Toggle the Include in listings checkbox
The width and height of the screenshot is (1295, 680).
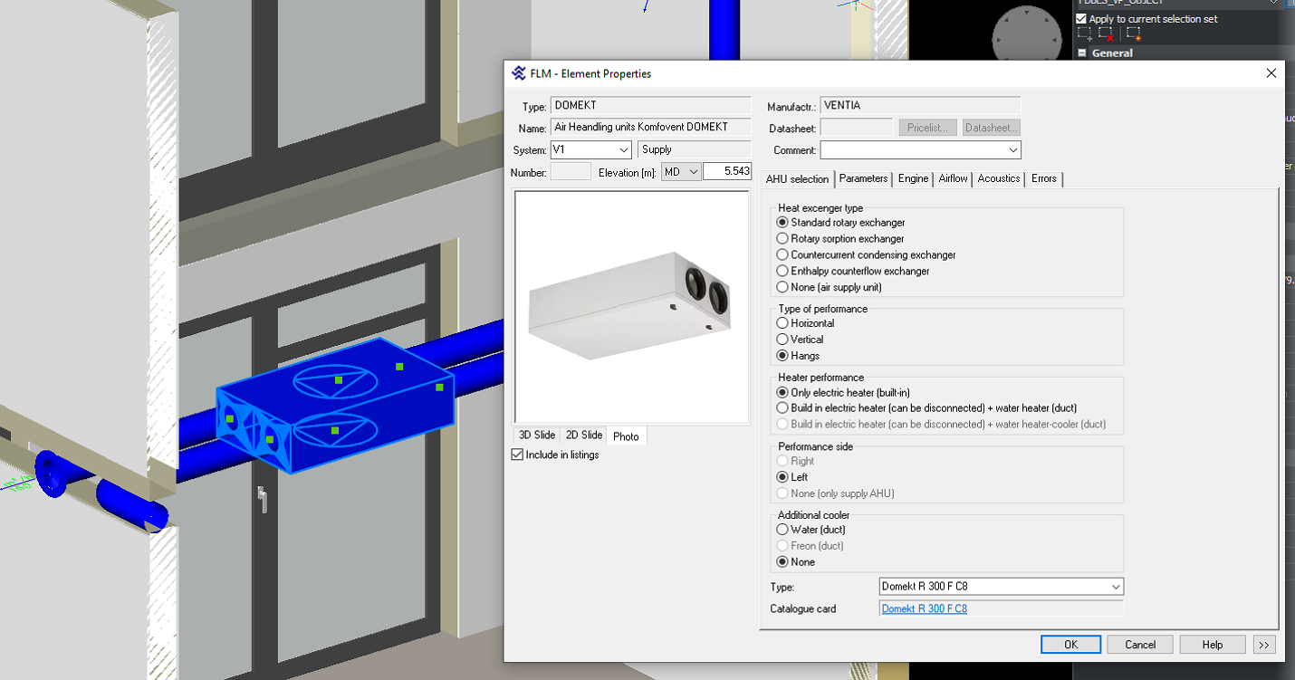[518, 455]
